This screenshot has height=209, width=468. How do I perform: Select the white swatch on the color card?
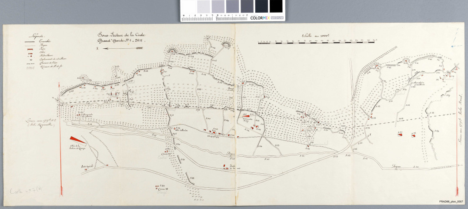(x=189, y=6)
